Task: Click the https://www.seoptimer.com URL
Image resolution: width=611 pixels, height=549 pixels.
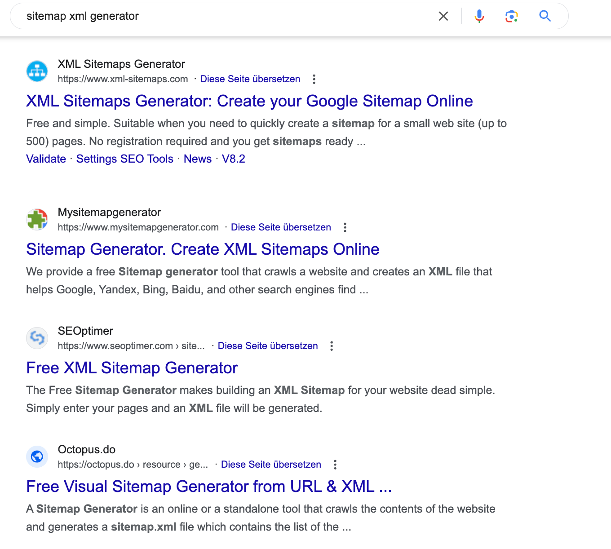Action: tap(131, 346)
